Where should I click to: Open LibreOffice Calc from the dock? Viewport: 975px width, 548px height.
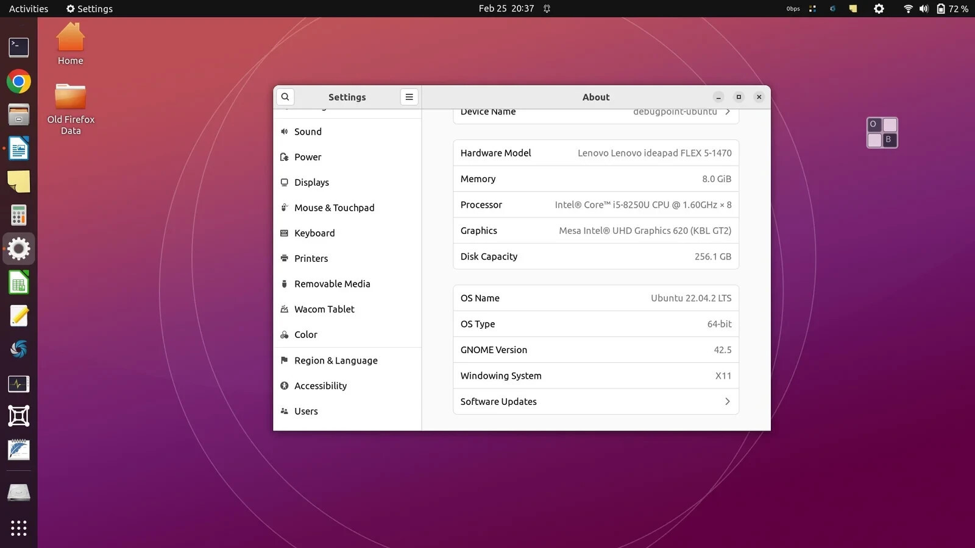tap(19, 283)
